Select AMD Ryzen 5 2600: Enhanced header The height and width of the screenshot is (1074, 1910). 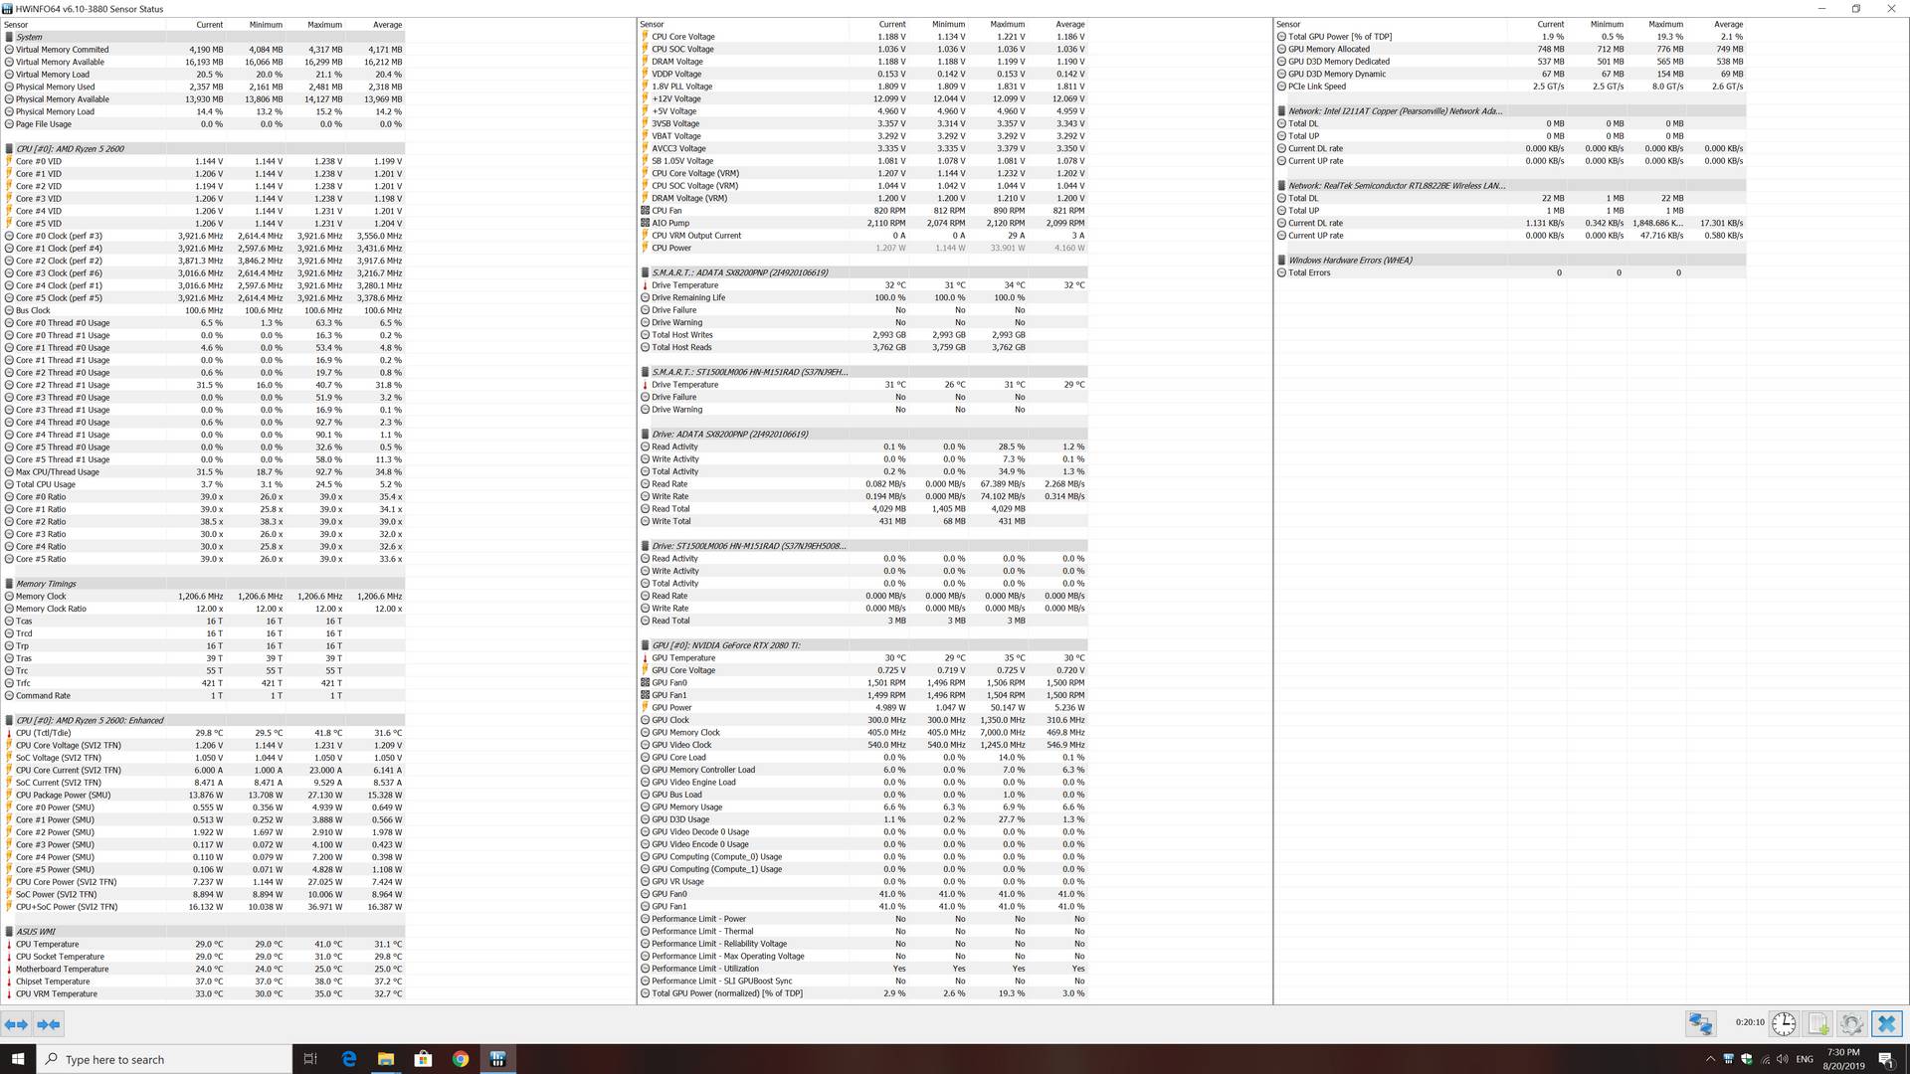(204, 720)
